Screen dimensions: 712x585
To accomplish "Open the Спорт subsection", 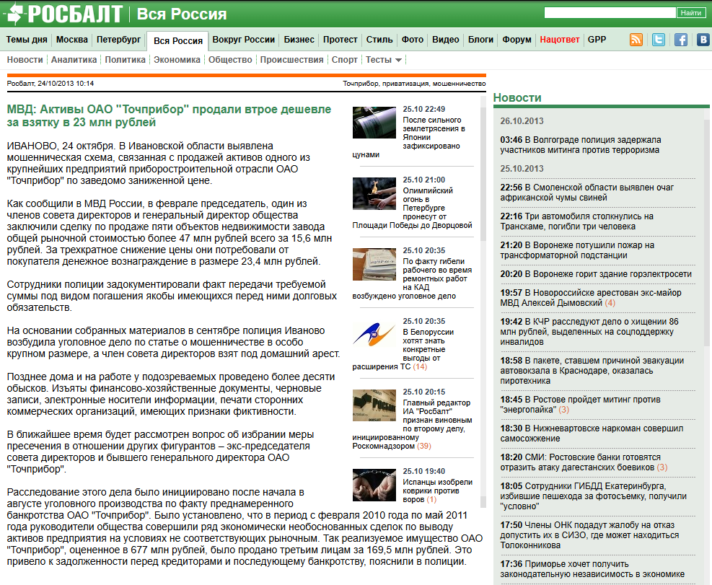I will pos(344,59).
